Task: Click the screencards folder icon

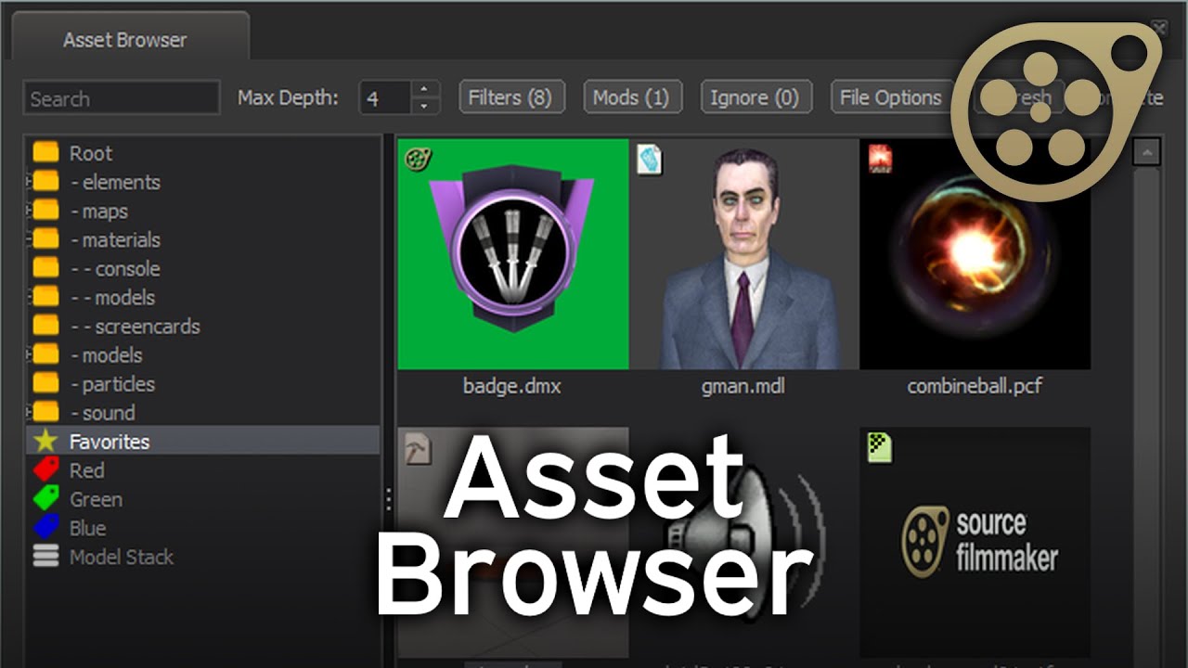Action: click(45, 327)
